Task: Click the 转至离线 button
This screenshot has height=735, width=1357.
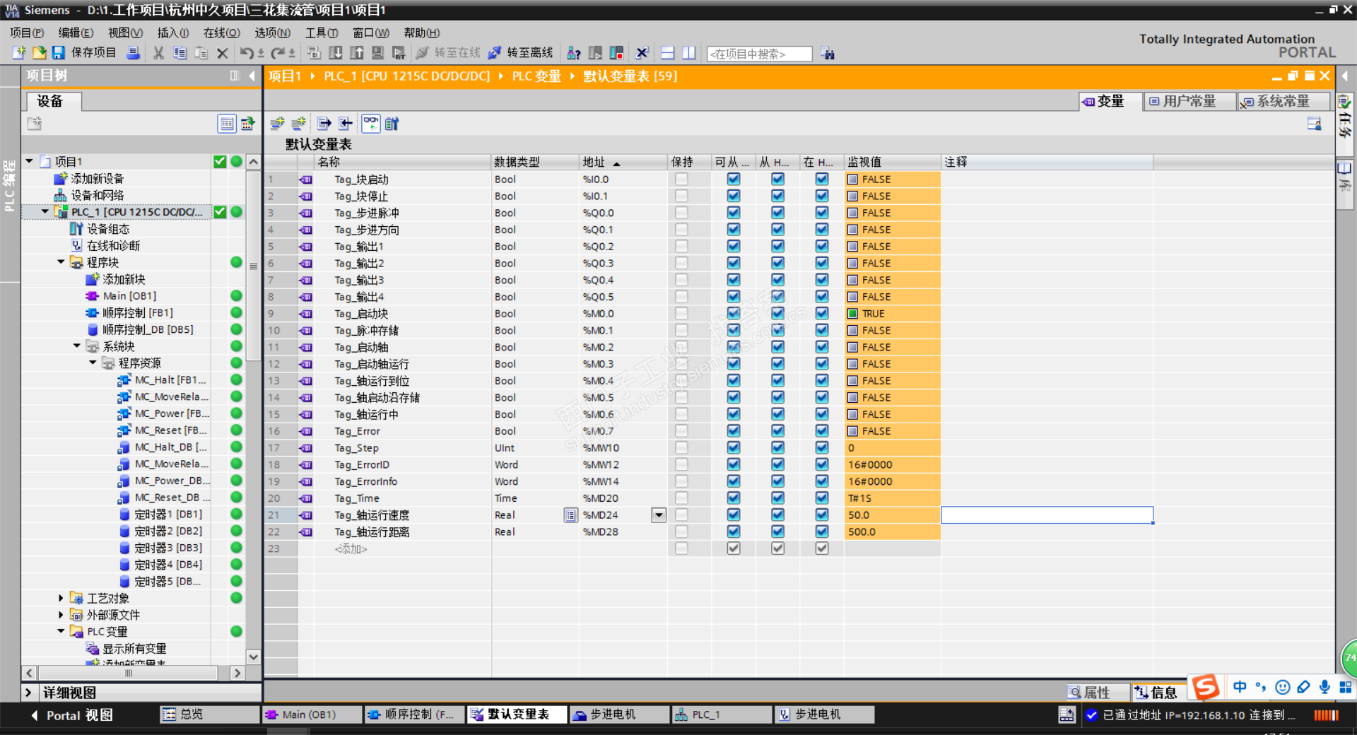Action: point(521,53)
